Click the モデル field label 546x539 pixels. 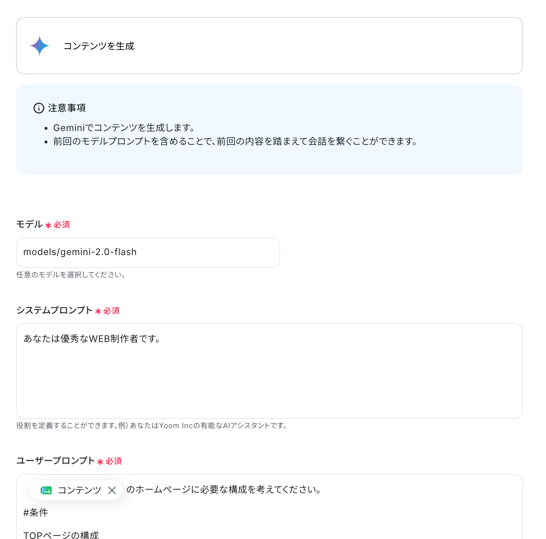click(29, 224)
